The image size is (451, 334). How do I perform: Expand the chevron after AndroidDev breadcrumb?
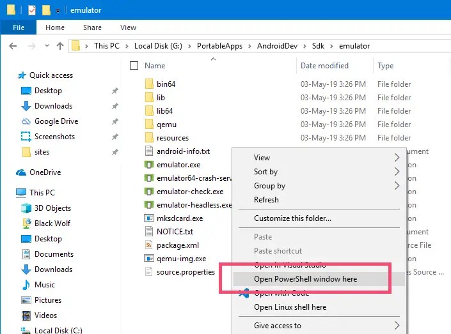(x=305, y=46)
